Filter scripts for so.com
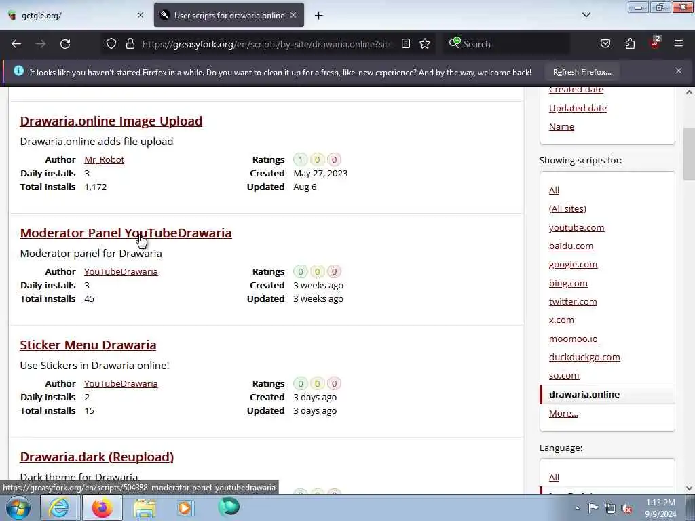Screen dimensions: 695x521 coord(564,376)
